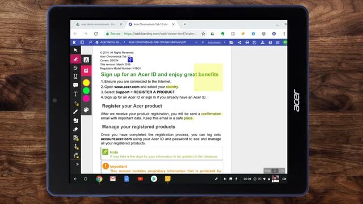363x204 pixels.
Task: Switch to box highlighter mode
Action: coord(86,70)
